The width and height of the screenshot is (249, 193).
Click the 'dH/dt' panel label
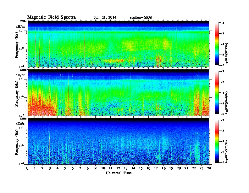(20, 26)
